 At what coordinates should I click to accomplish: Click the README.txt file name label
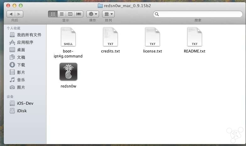coord(194,51)
